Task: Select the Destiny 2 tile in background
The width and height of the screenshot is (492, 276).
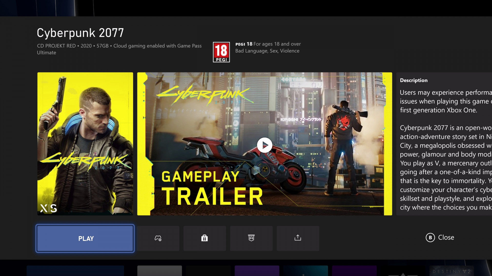Action: tap(452, 271)
